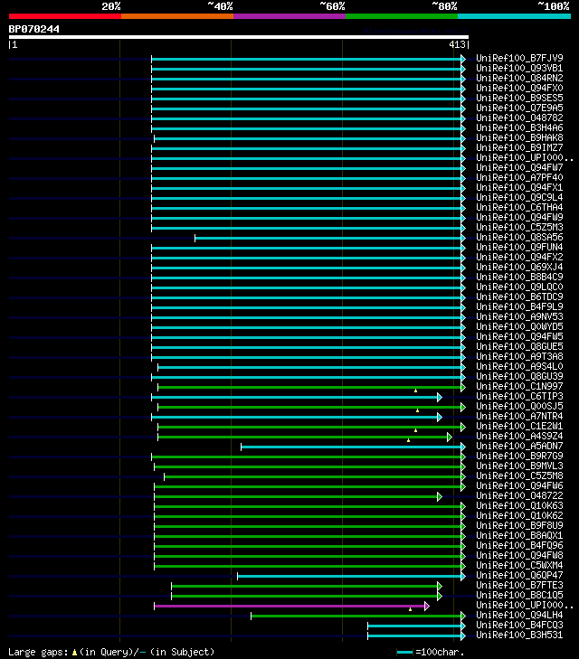Open hit UniRef100_C6THA4
The height and width of the screenshot is (659, 579).
pyautogui.click(x=519, y=207)
